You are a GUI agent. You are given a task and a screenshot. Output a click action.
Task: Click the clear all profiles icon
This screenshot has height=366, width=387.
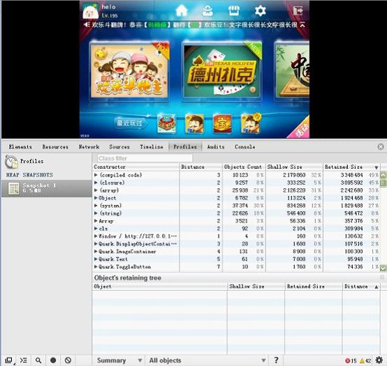[x=68, y=360]
